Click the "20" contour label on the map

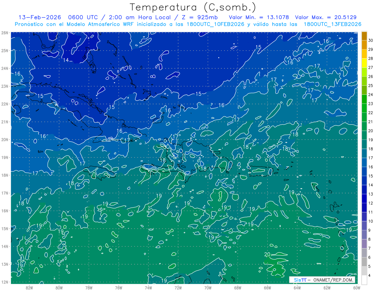tap(267, 254)
